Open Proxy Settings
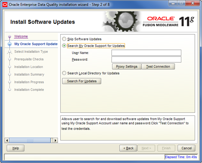The image size is (202, 163). [127, 66]
